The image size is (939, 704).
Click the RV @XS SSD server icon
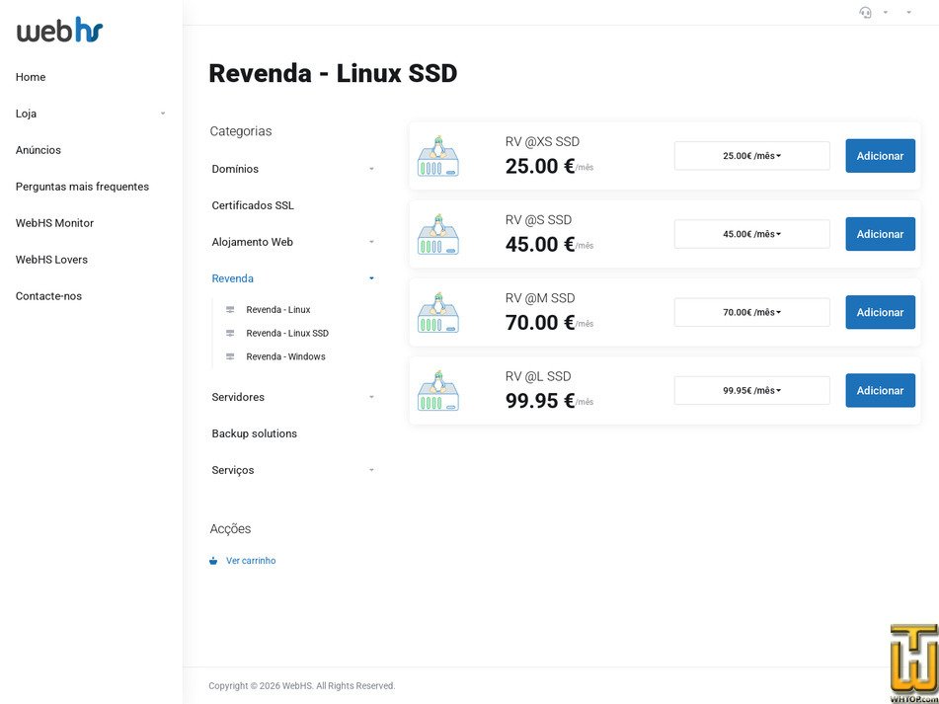(437, 156)
